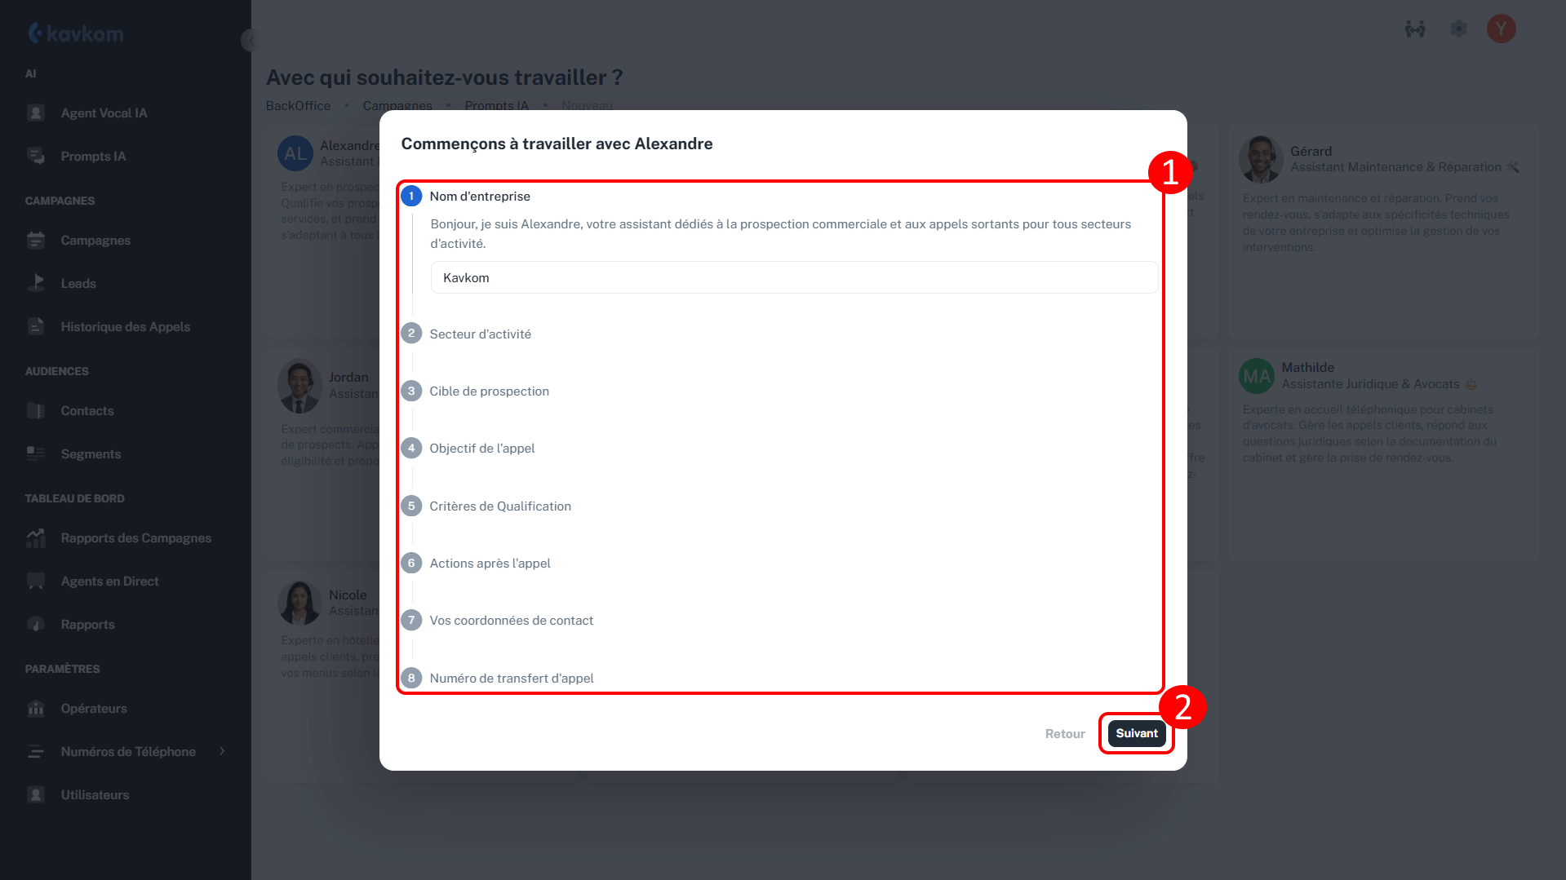Open the Contacts icon in sidebar
The width and height of the screenshot is (1566, 880).
pyautogui.click(x=36, y=410)
